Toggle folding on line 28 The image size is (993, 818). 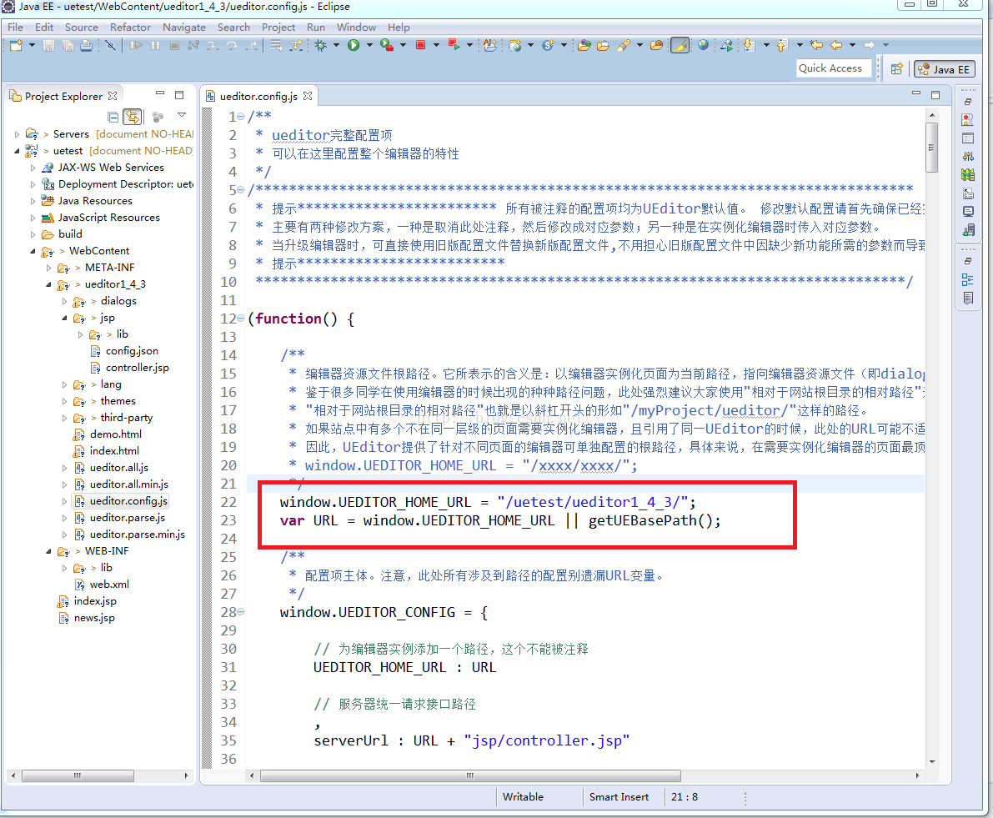[x=241, y=612]
